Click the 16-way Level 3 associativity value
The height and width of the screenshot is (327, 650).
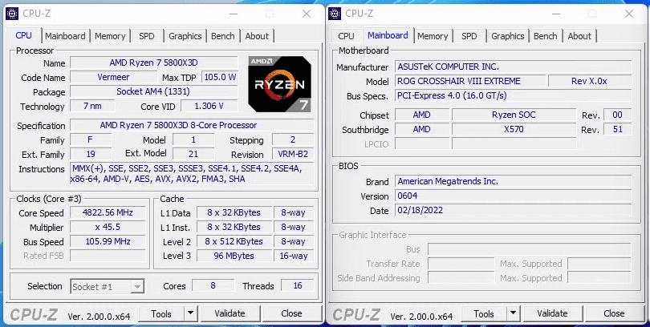click(x=294, y=256)
